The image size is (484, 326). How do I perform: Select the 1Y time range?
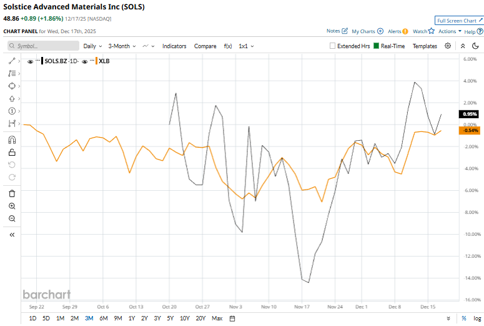coord(132,318)
